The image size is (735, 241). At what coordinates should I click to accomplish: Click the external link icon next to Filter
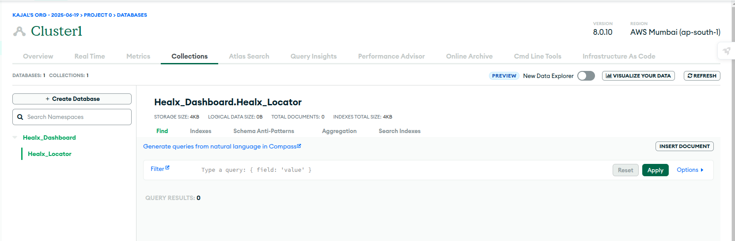point(167,168)
